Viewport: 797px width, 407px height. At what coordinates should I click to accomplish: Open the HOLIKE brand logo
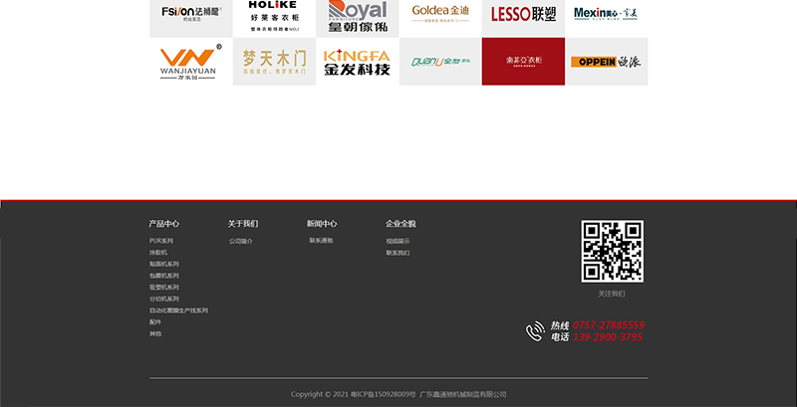(274, 16)
